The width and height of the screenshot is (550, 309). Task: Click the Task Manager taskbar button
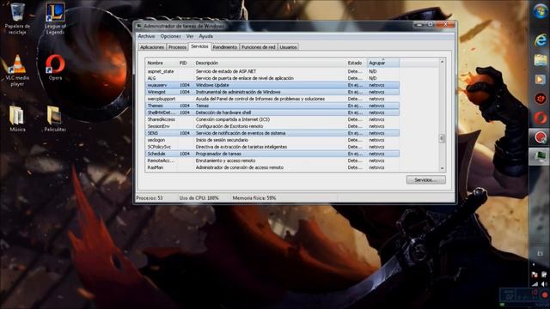point(541,156)
